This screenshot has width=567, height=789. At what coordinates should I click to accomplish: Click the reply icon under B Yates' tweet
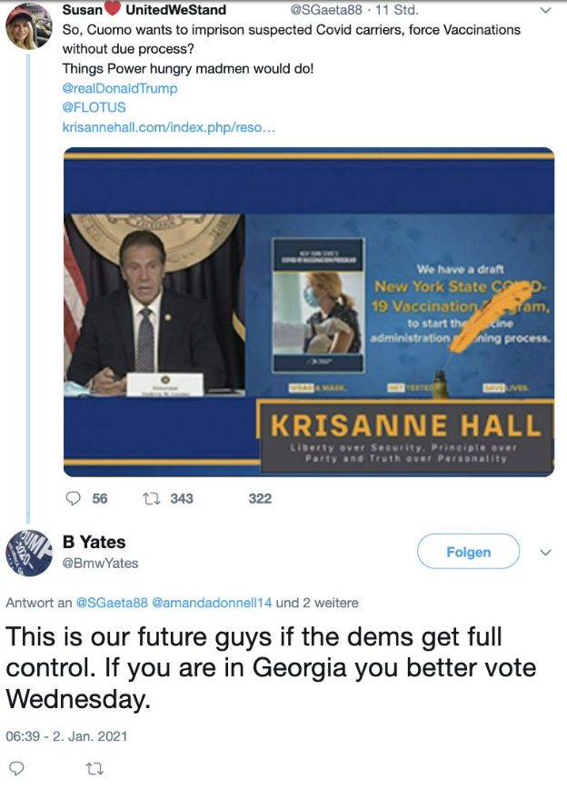click(x=16, y=768)
